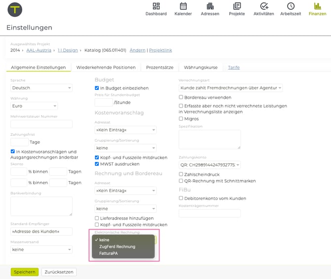The image size is (331, 279).
Task: Choose 'FatturaPA' in electronic invoice list
Action: 109,253
